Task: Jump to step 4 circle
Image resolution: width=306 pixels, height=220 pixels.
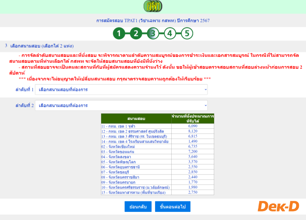Action: (x=170, y=33)
